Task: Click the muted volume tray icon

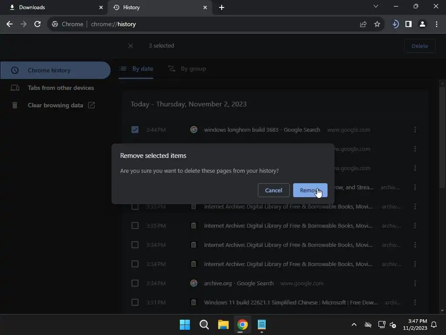Action: pos(393,325)
